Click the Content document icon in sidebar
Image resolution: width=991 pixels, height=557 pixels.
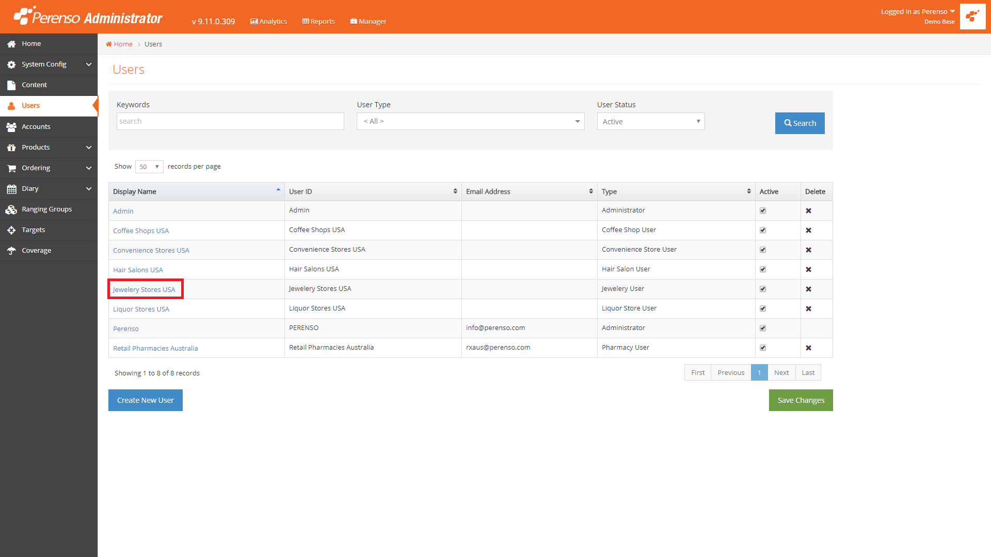click(x=11, y=85)
